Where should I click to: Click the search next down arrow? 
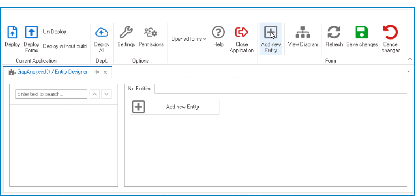(107, 94)
